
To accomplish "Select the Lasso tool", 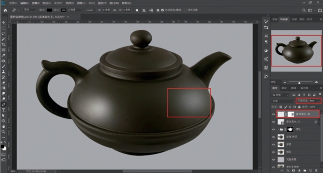I will point(3,34).
